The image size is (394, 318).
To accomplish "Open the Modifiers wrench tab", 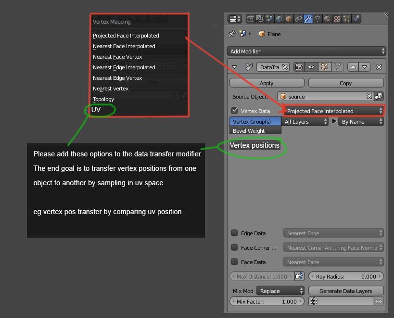I will tap(308, 19).
